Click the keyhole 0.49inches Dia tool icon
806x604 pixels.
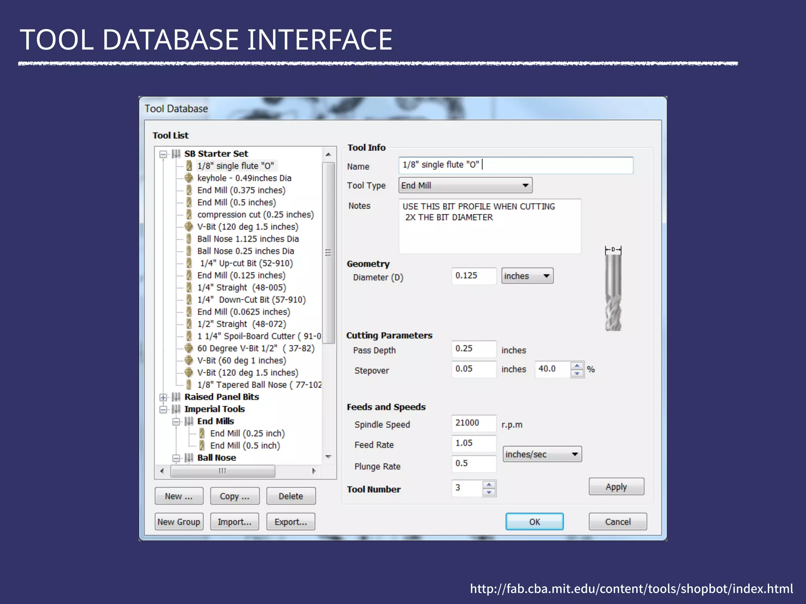[x=189, y=178]
